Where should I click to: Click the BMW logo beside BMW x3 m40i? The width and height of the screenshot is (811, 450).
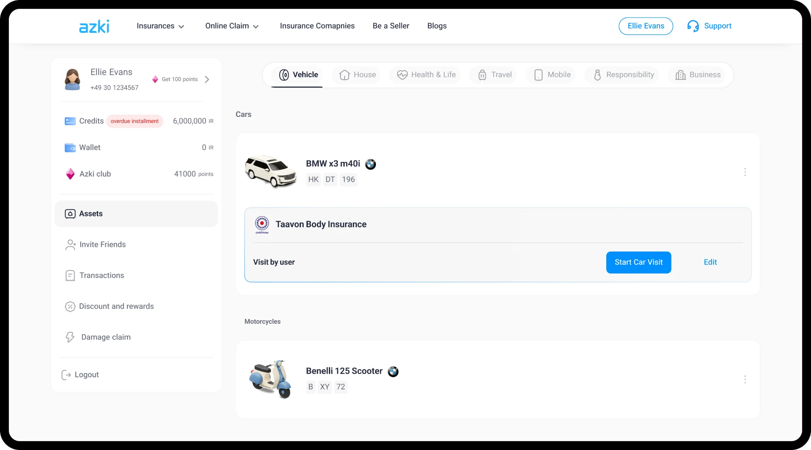click(x=371, y=164)
